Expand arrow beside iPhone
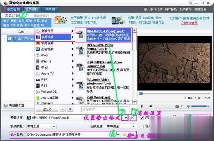Image resolution: width=214 pixels, height=141 pixels. pyautogui.click(x=73, y=61)
